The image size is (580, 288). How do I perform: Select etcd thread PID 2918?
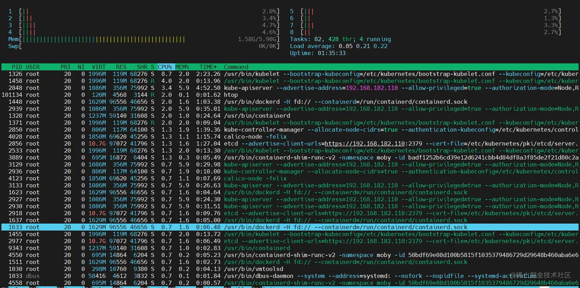(290, 213)
